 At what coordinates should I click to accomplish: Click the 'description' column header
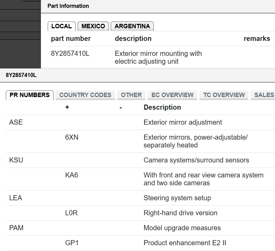pos(133,38)
